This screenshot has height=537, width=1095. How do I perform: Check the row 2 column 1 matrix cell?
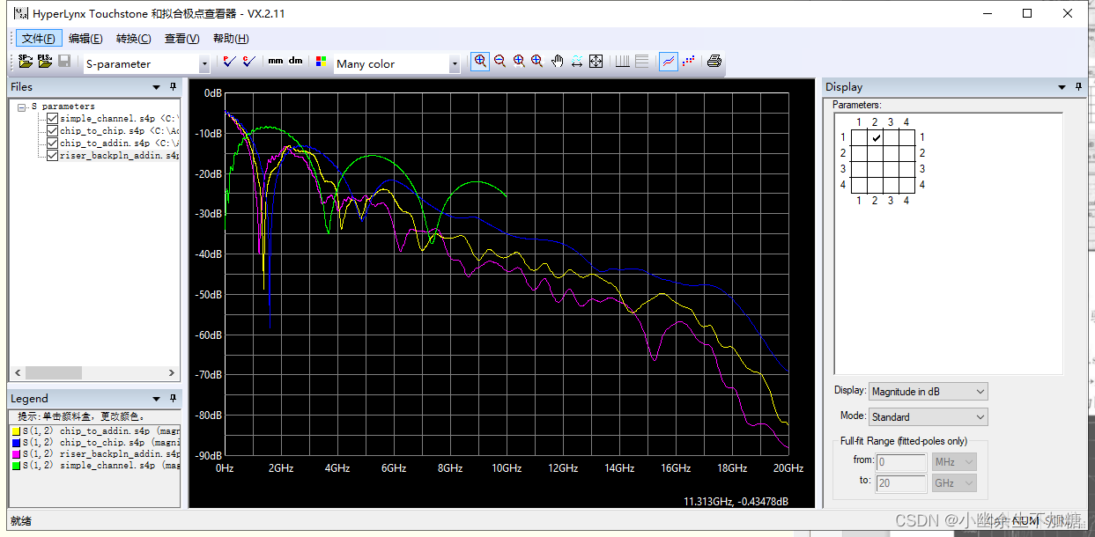coord(860,153)
